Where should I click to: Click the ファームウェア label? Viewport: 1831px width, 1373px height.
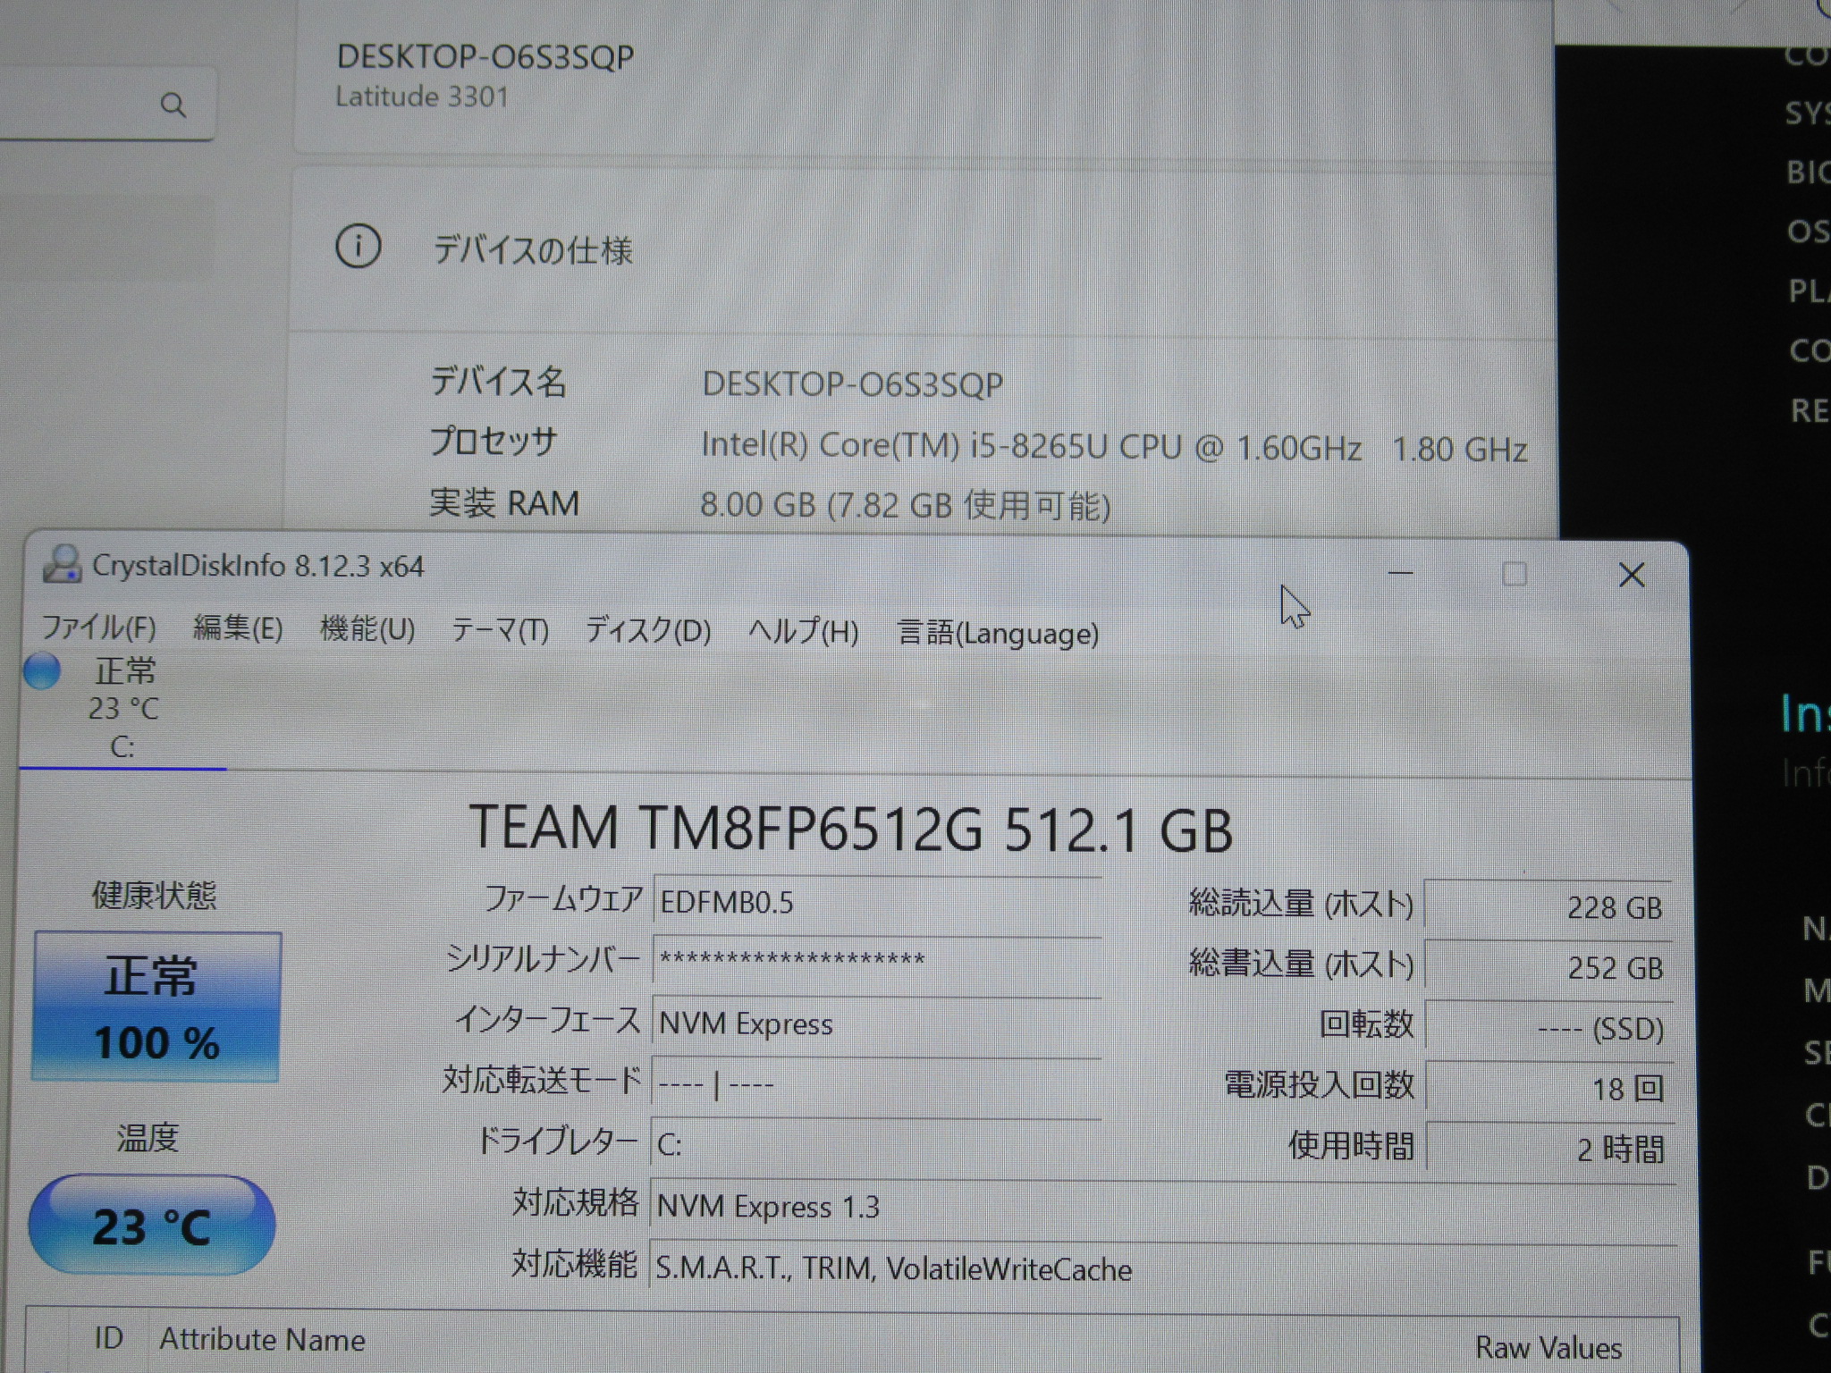(563, 899)
